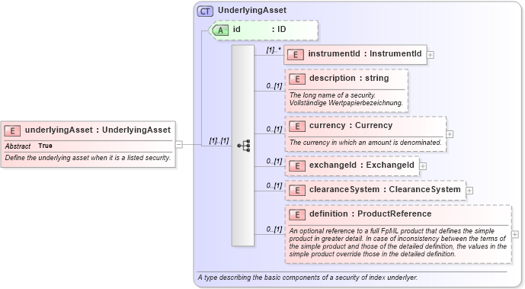
Task: Click the A attribute icon for id
Action: click(220, 31)
